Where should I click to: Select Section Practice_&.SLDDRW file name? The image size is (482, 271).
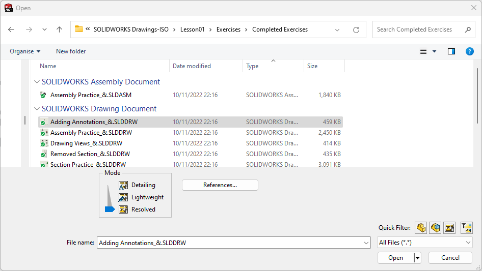click(x=88, y=165)
